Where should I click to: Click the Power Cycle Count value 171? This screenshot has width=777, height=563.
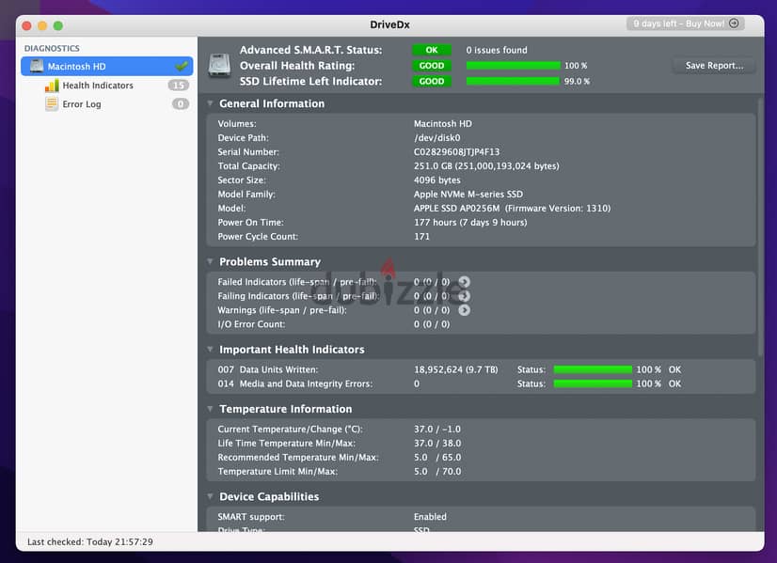pos(421,237)
